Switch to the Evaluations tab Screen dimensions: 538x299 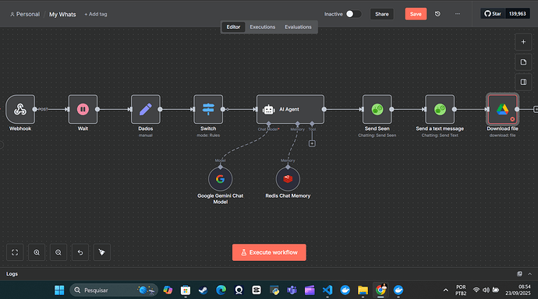click(298, 26)
